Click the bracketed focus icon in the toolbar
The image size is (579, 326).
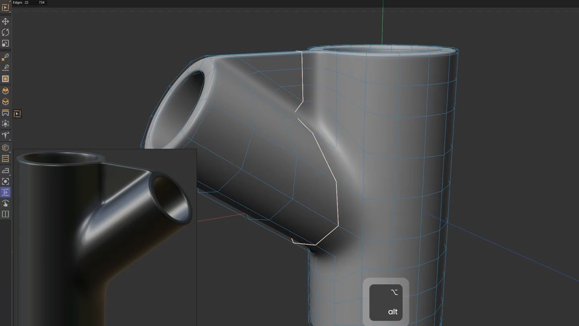tap(6, 181)
